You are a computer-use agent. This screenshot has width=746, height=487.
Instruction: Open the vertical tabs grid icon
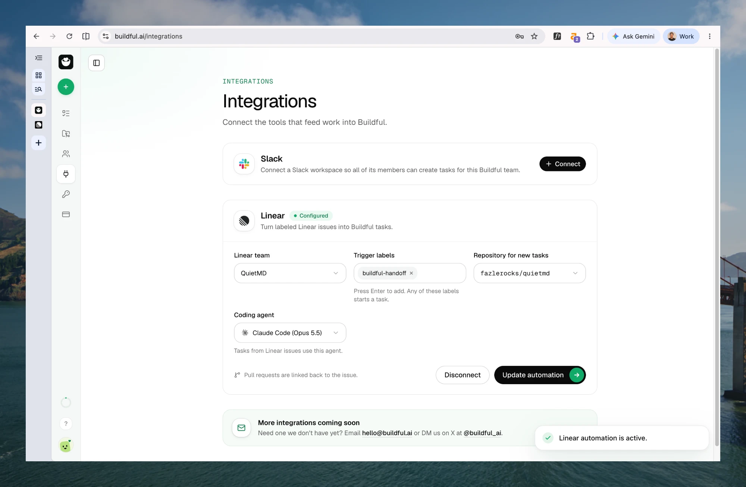38,75
